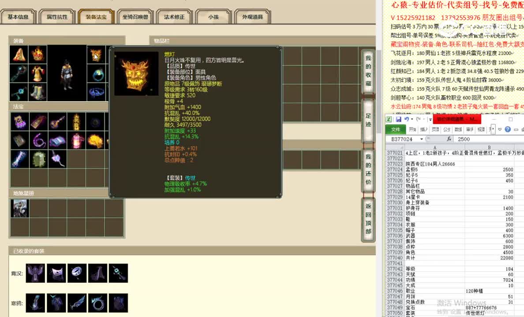This screenshot has width=524, height=317.
Task: Click the 返回顶部 sidebar button
Action: click(368, 218)
